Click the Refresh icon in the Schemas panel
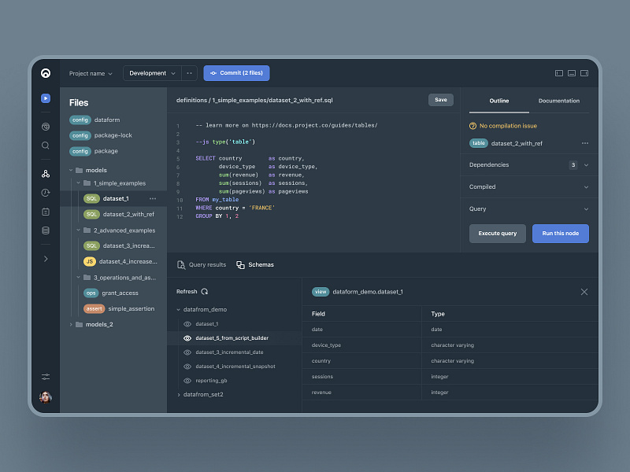Image resolution: width=630 pixels, height=472 pixels. tap(203, 291)
